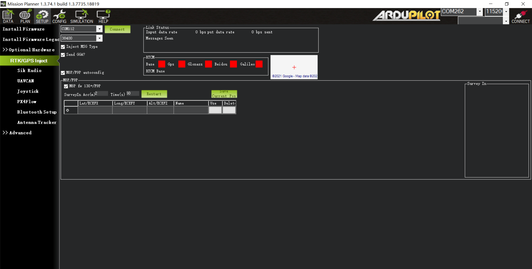Open the DATA flight data screen
The height and width of the screenshot is (269, 532).
click(8, 16)
